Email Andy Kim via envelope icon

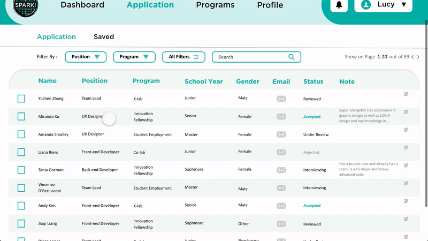(x=281, y=206)
